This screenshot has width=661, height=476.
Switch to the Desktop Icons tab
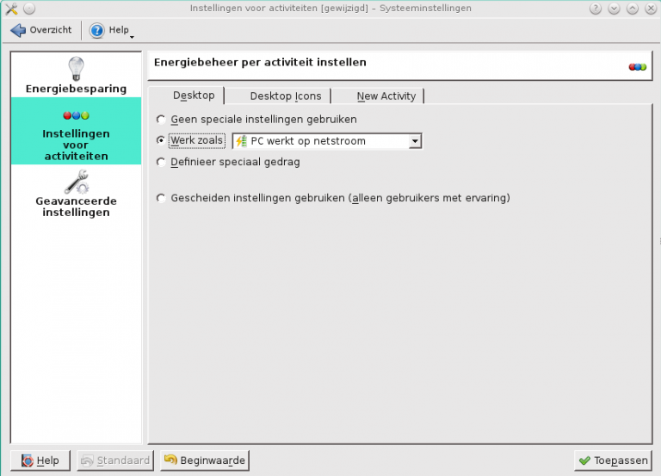tap(285, 96)
